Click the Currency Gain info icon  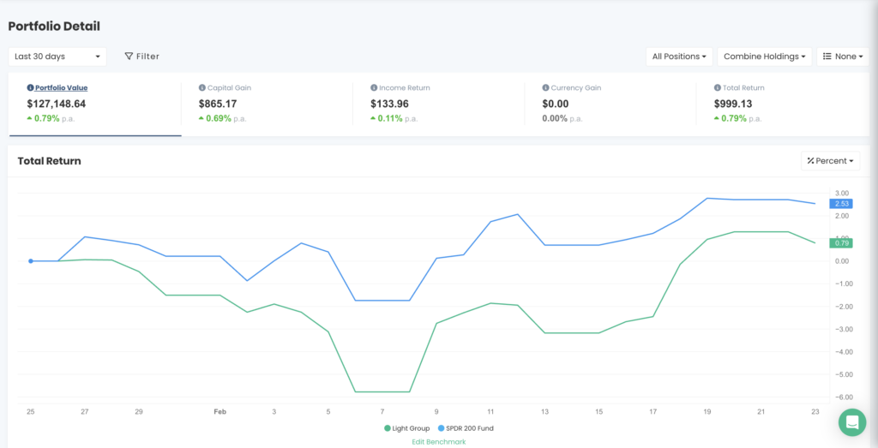pos(545,88)
